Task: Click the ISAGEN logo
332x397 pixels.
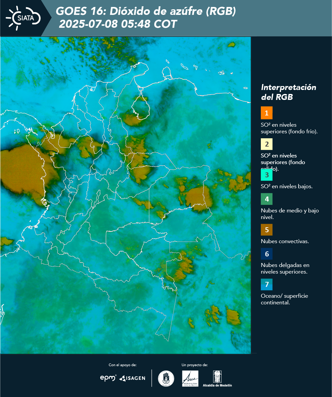Action: [132, 378]
